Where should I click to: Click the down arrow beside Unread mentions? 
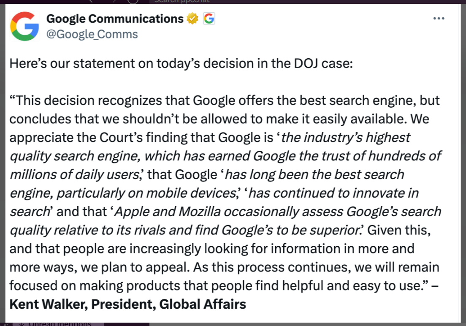22,324
